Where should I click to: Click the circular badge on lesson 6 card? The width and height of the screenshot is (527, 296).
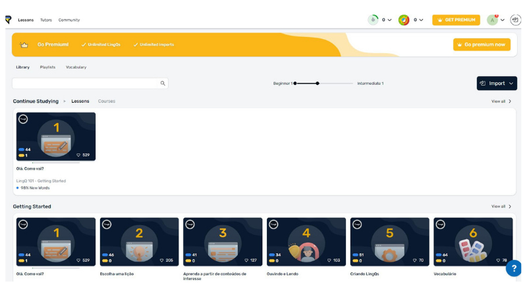pyautogui.click(x=440, y=224)
